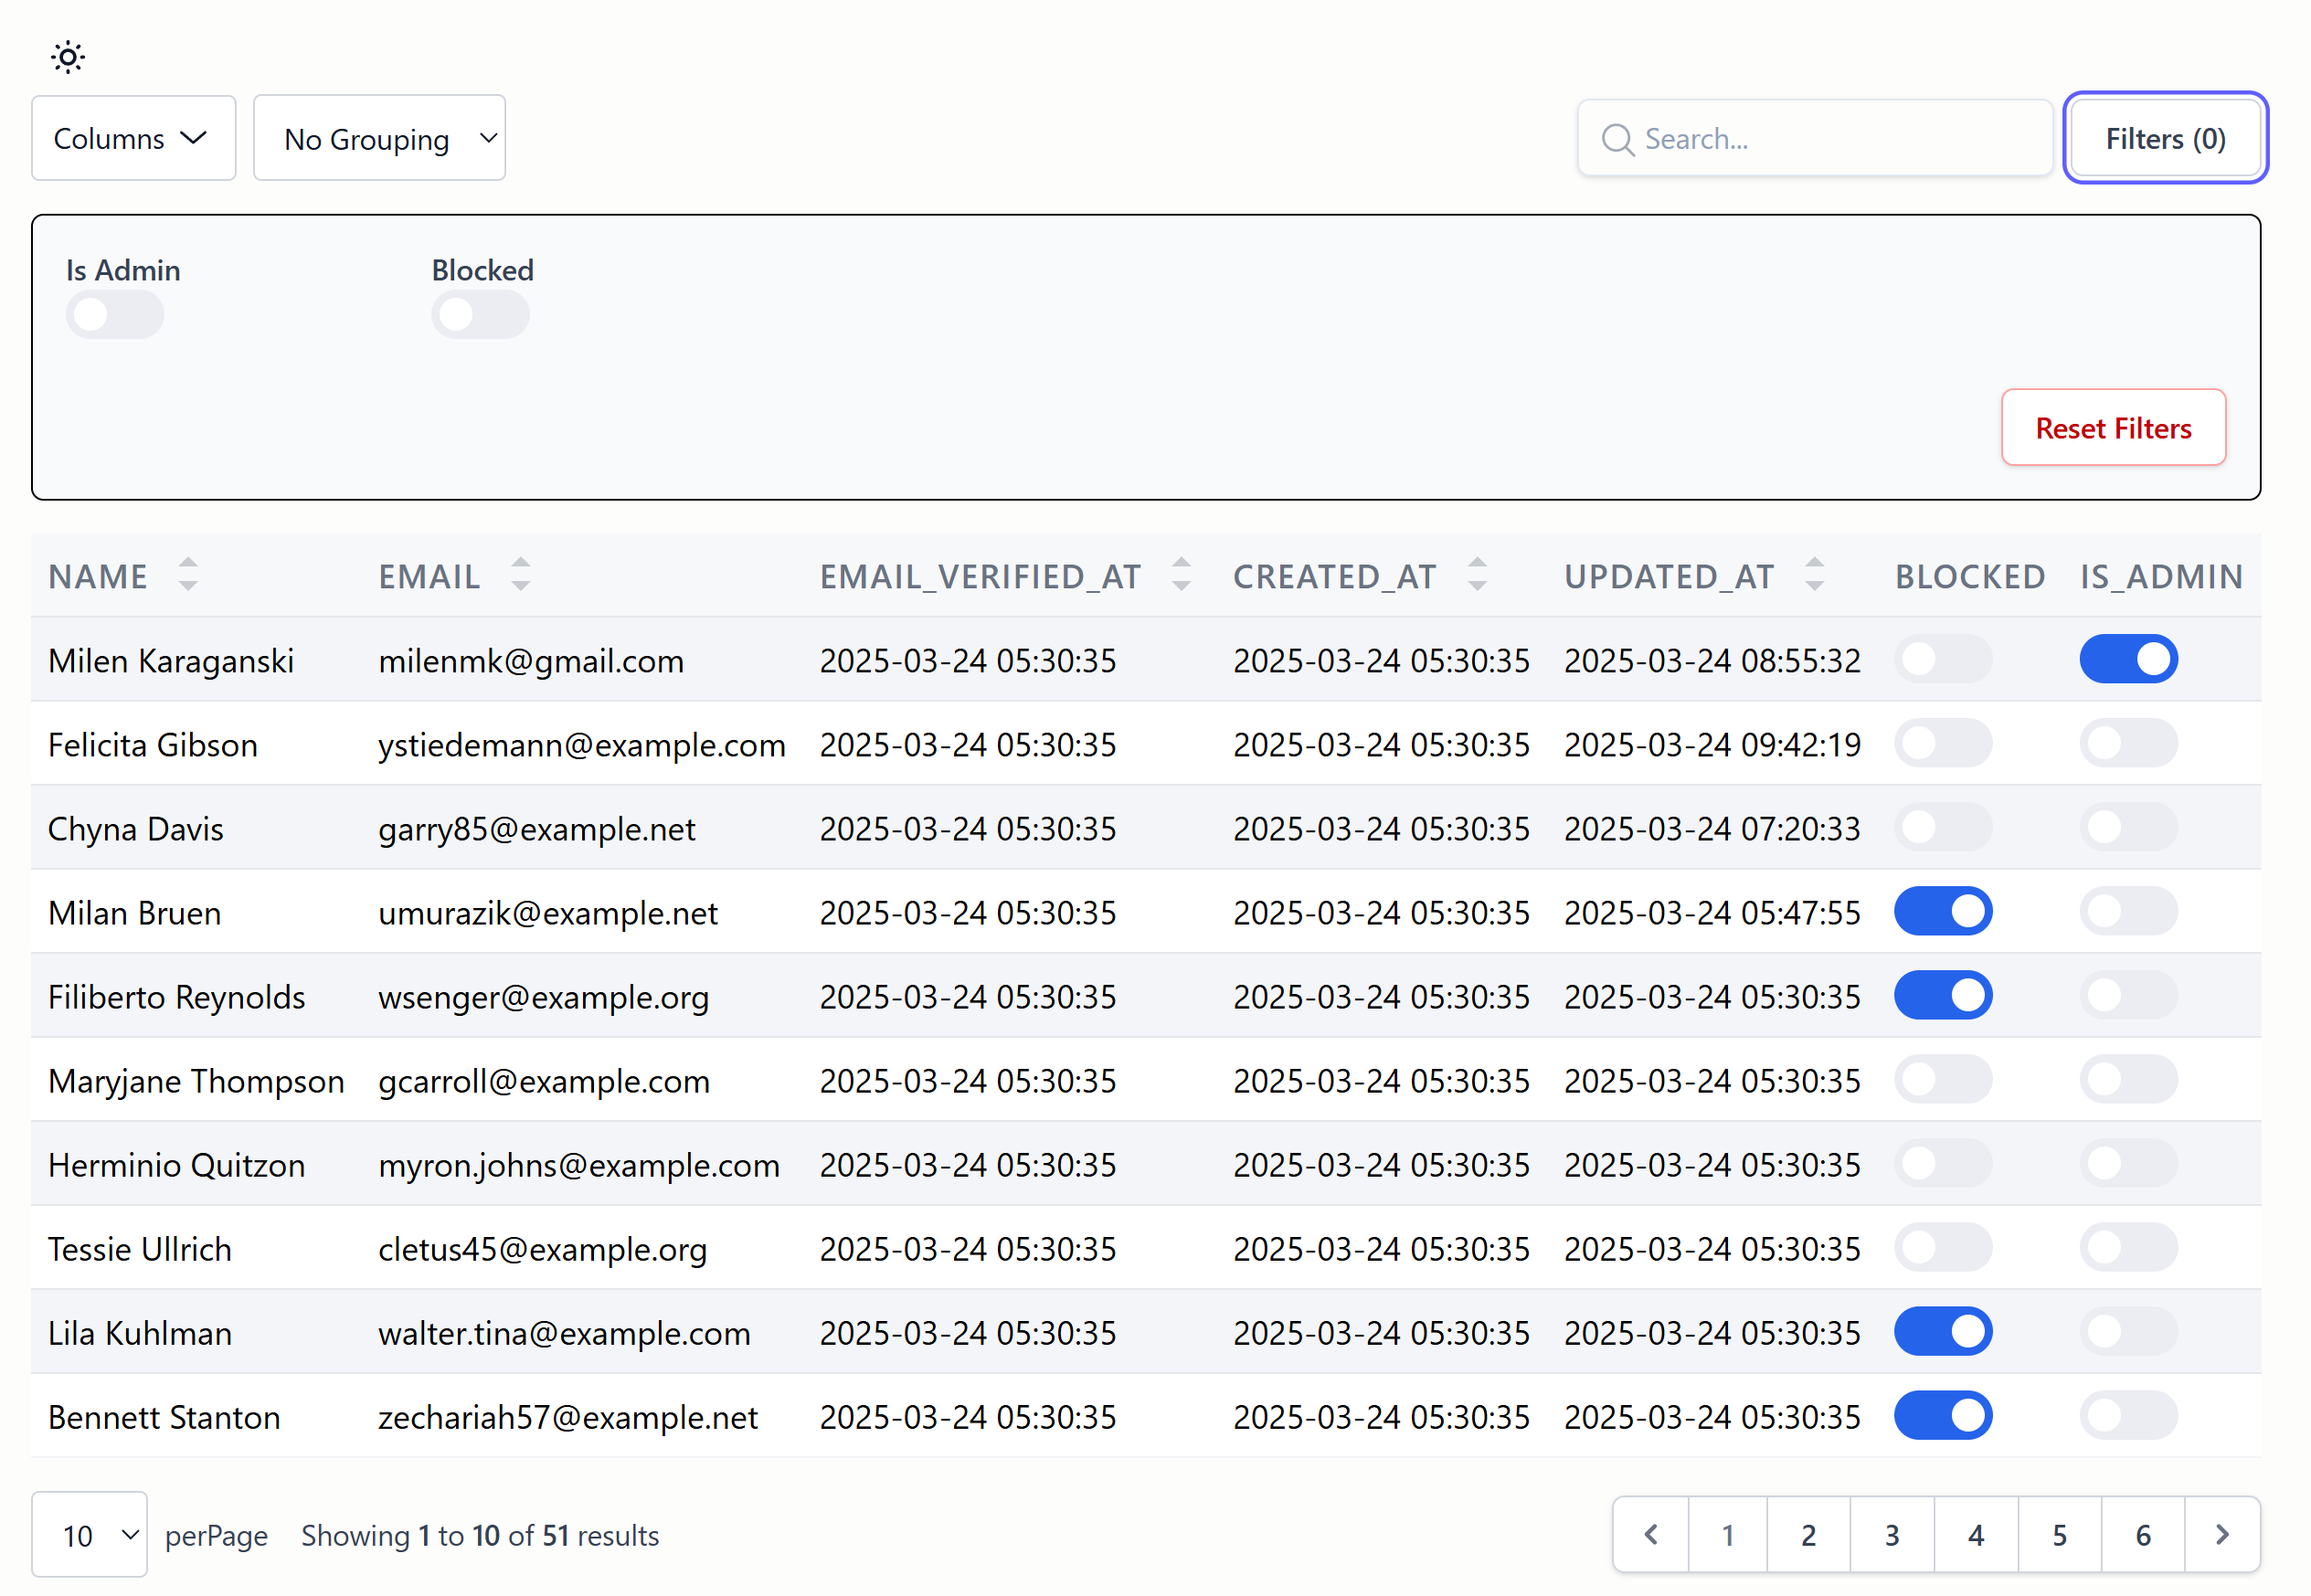Go to page 3 in pagination
Viewport: 2311px width, 1596px height.
point(1892,1535)
